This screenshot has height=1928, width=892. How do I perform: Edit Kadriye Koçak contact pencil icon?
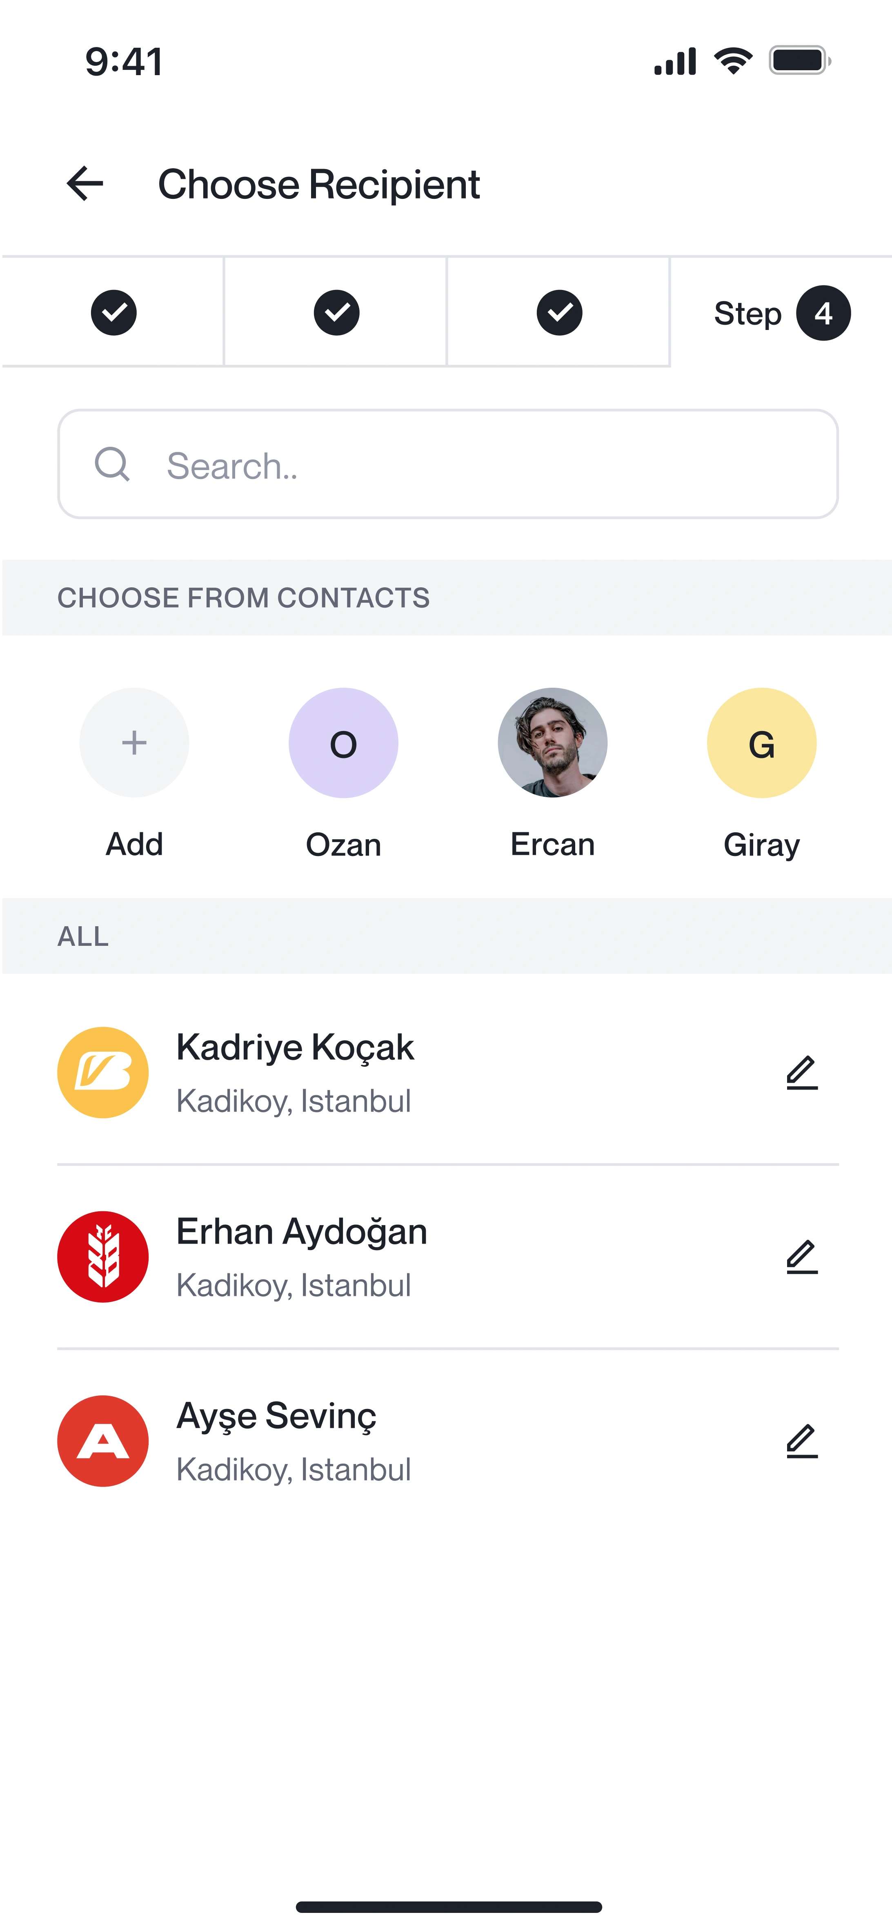click(801, 1072)
